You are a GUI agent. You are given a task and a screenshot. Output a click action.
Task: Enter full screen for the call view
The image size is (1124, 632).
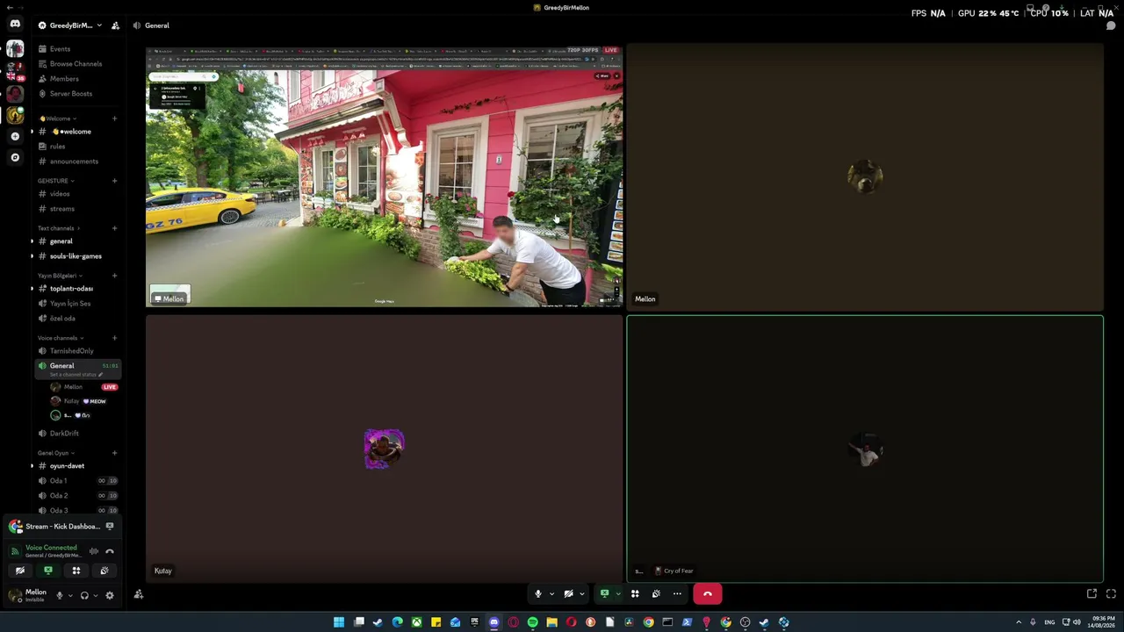1111,594
